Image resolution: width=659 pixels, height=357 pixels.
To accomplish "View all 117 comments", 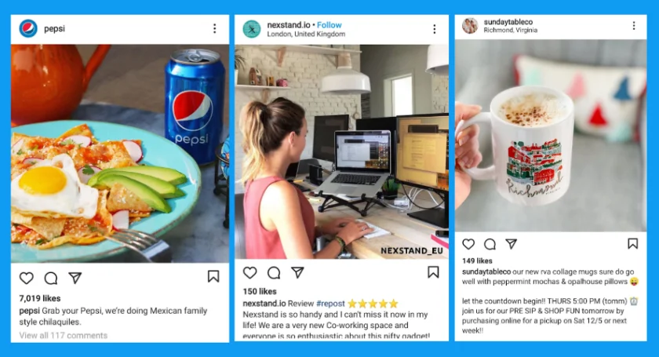I will pyautogui.click(x=63, y=335).
